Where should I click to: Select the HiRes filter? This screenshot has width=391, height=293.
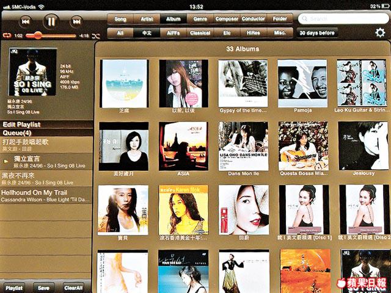(253, 33)
